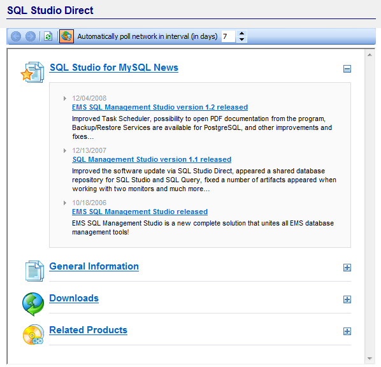This screenshot has width=381, height=367.
Task: Click the 'Improved the software update' description text
Action: (204, 180)
